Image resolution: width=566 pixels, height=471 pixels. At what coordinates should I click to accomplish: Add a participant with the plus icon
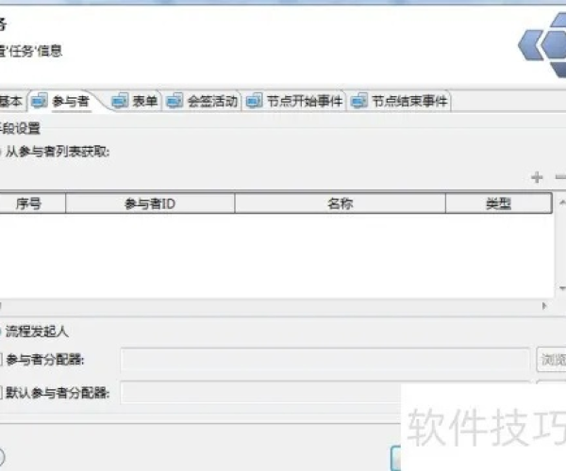[537, 177]
